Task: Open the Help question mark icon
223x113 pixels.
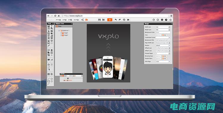Action: click(166, 20)
